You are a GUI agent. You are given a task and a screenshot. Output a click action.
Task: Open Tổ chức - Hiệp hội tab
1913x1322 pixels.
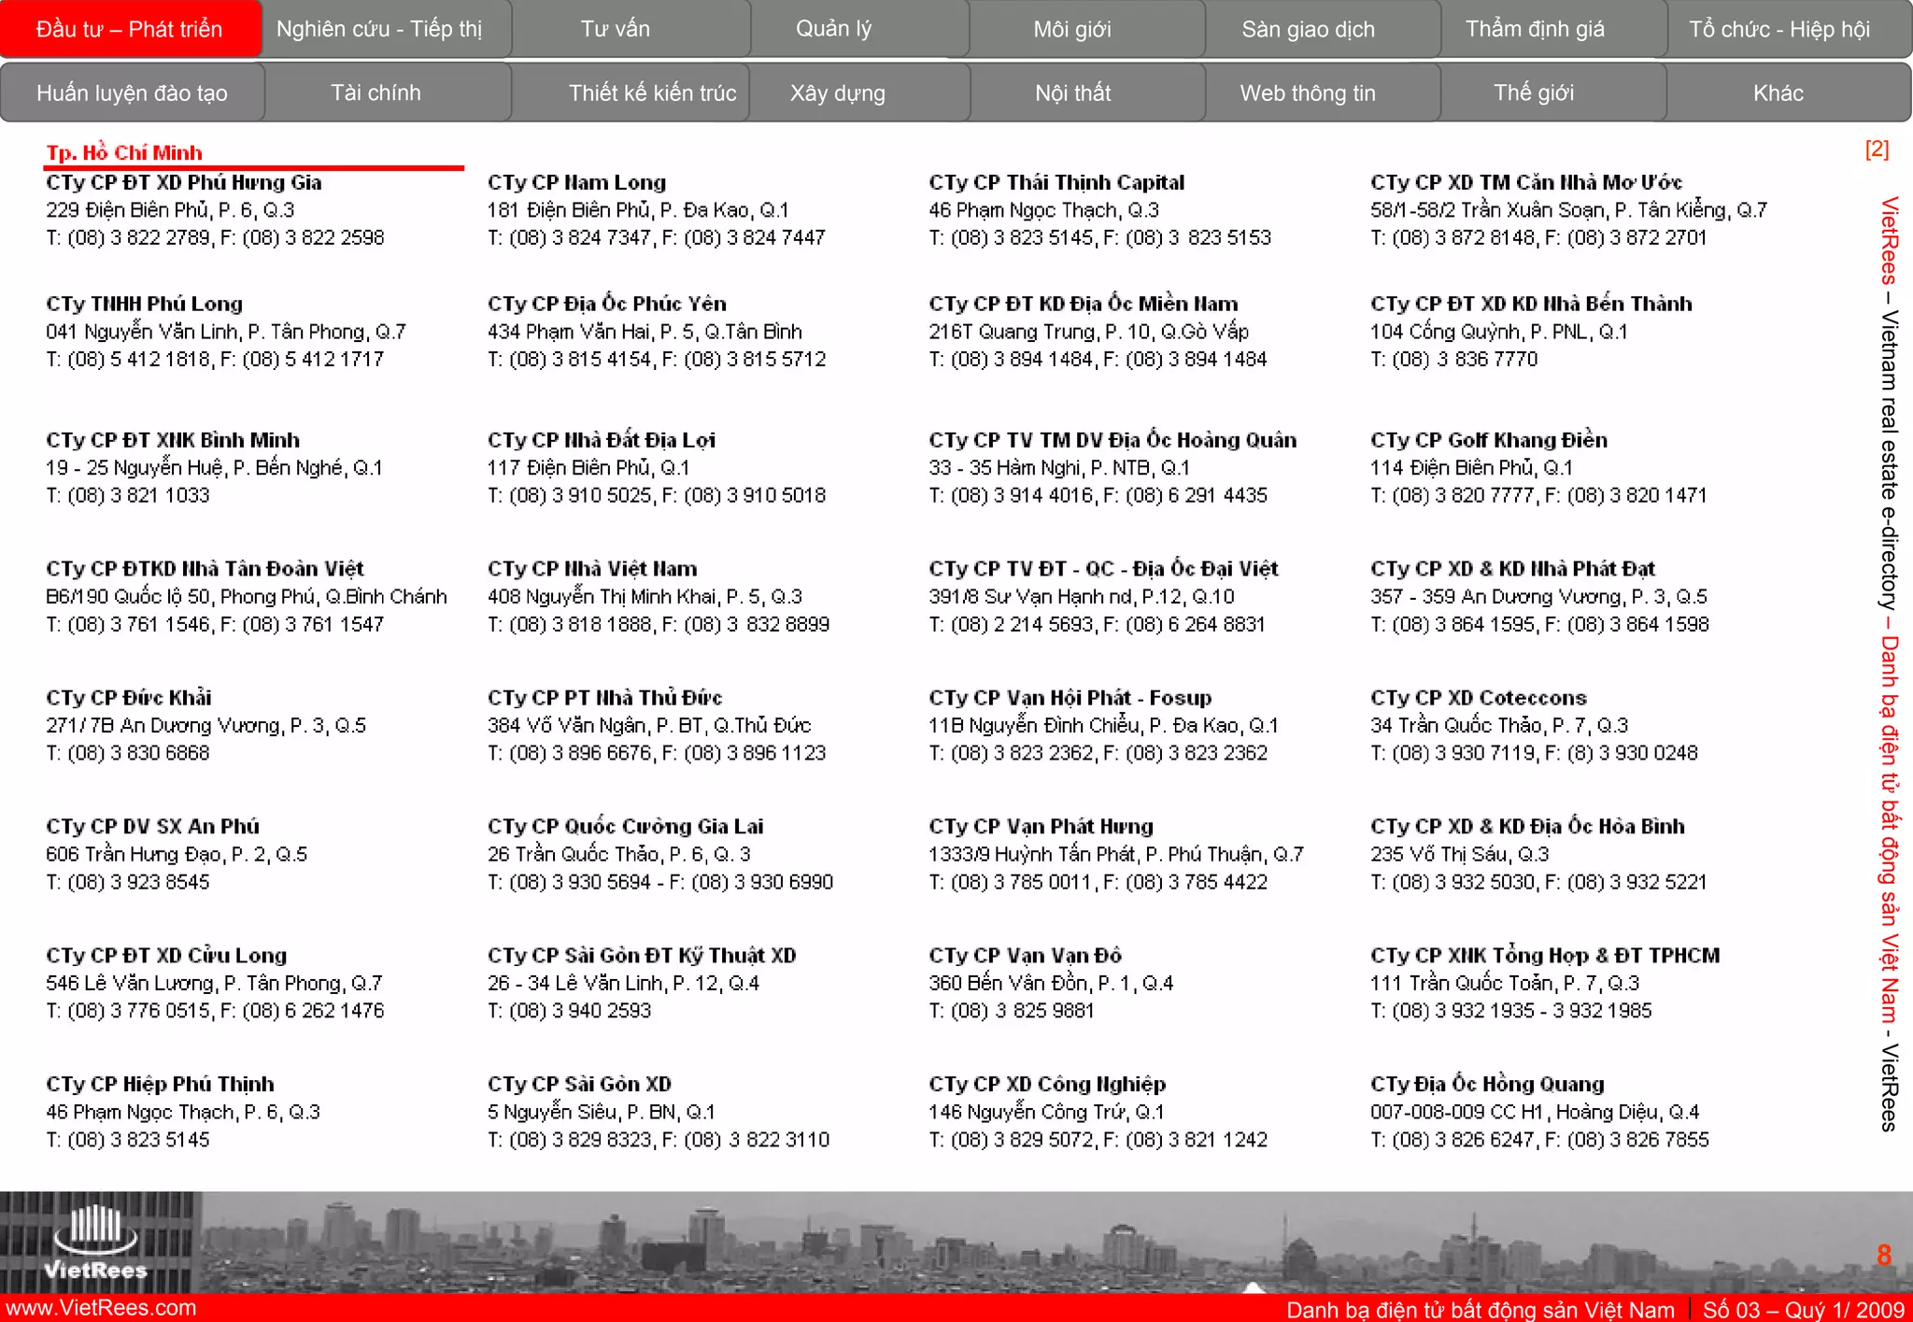[1790, 29]
